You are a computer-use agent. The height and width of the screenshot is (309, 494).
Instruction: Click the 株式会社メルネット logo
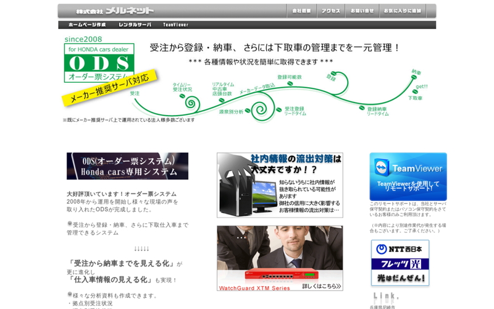coord(115,11)
